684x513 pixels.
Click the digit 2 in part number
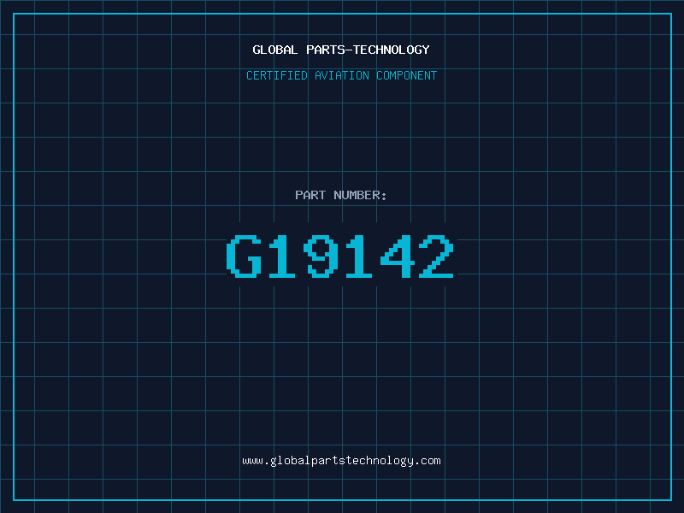(x=436, y=256)
